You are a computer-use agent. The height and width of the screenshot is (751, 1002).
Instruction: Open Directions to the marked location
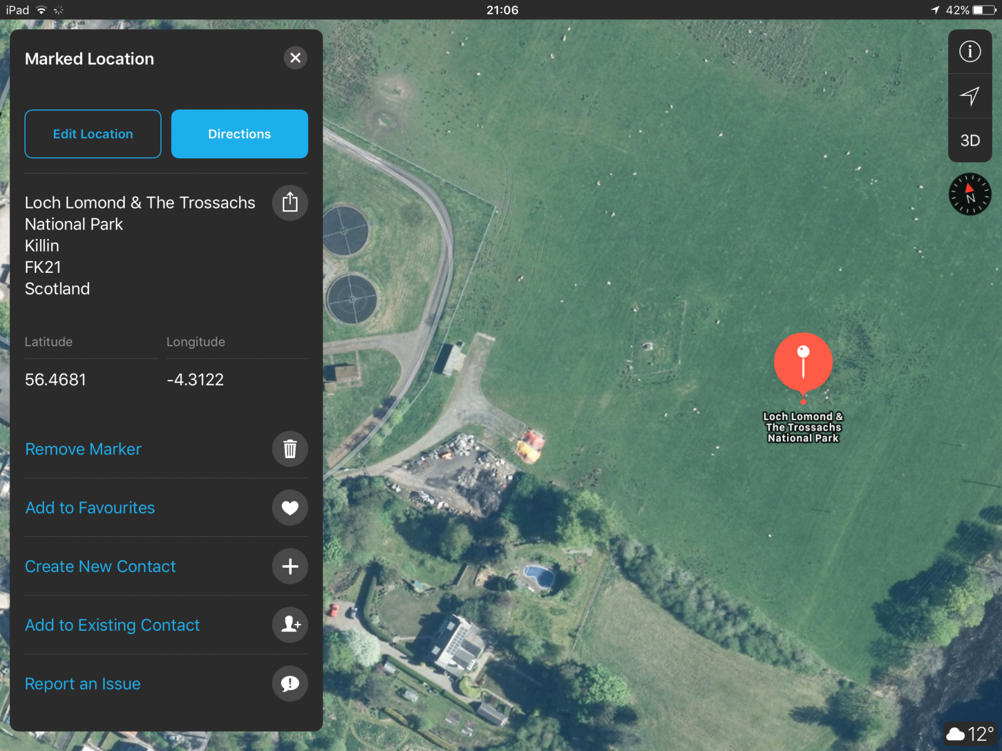coord(239,134)
